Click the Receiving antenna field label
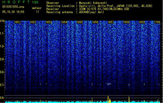 point(60,12)
